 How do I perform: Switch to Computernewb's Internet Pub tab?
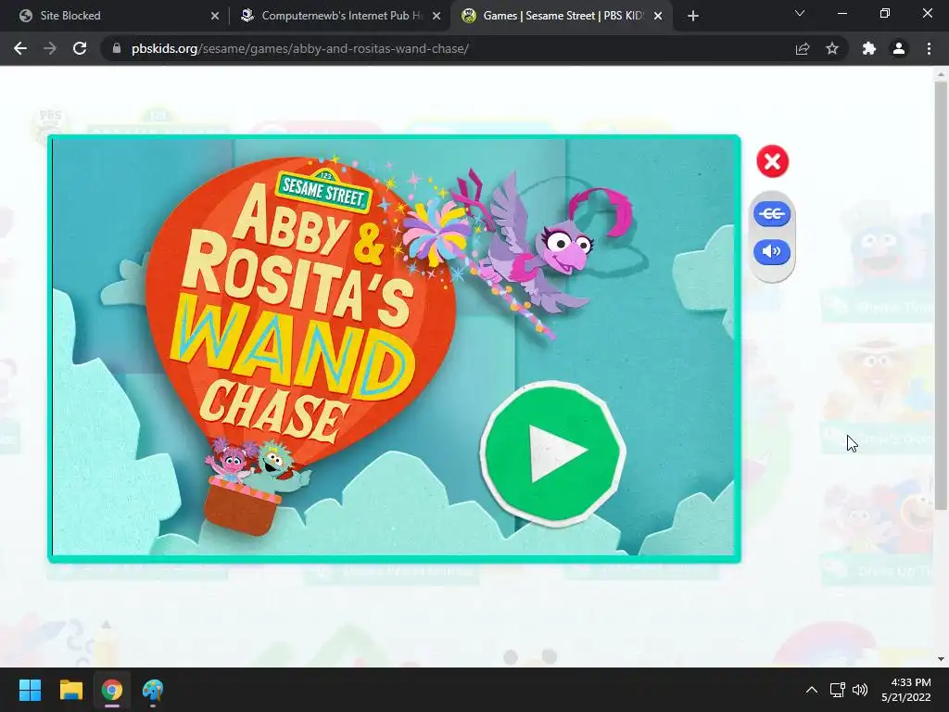coord(339,16)
